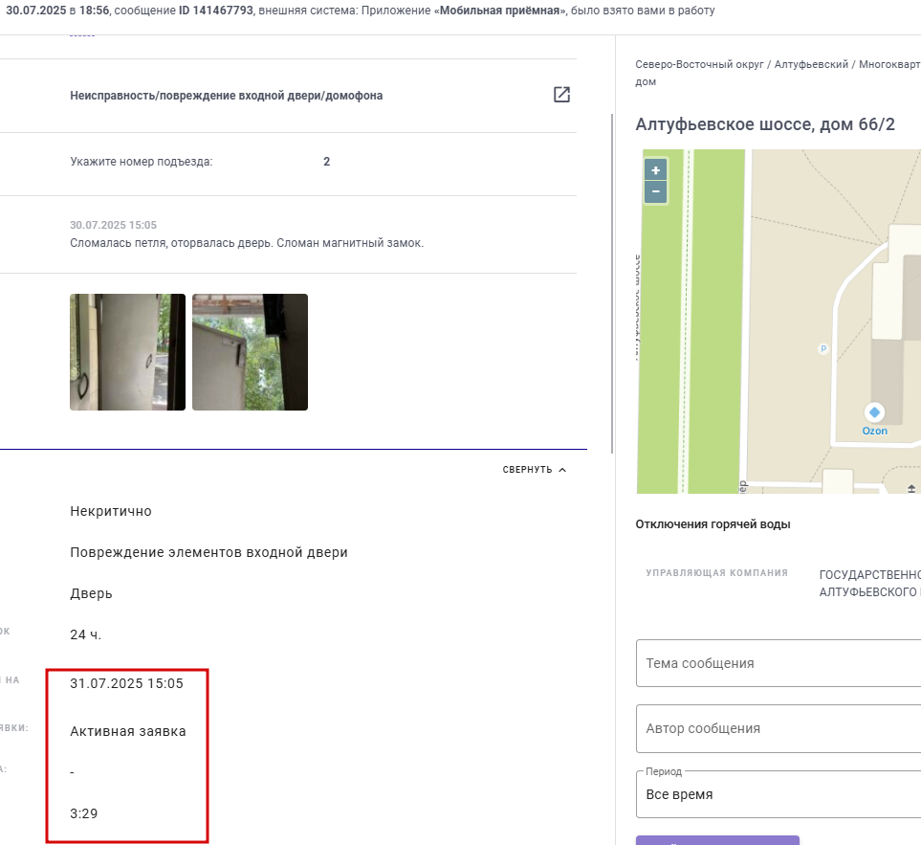Click the purple button below Период
921x845 pixels.
pyautogui.click(x=717, y=840)
